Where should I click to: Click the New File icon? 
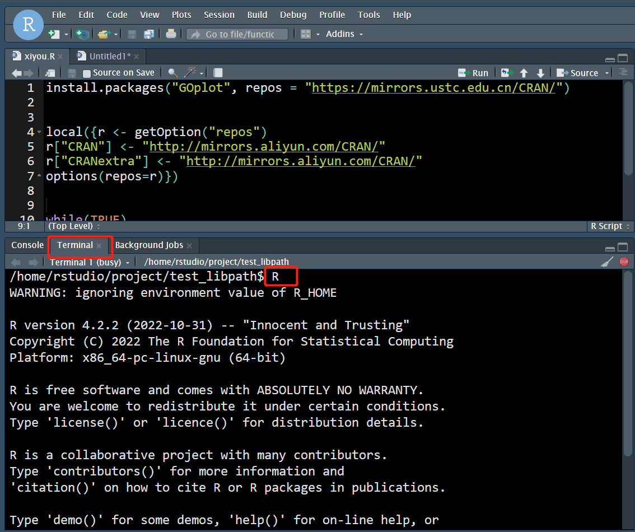tap(53, 34)
